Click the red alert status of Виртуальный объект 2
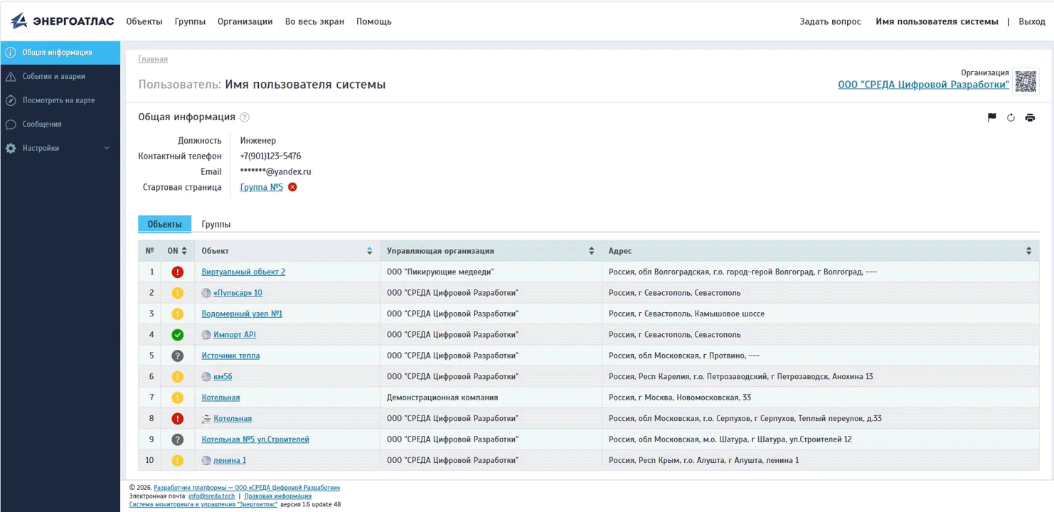The width and height of the screenshot is (1054, 512). point(178,272)
